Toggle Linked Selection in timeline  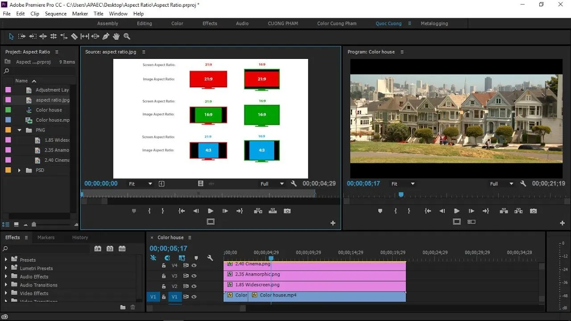tap(182, 258)
